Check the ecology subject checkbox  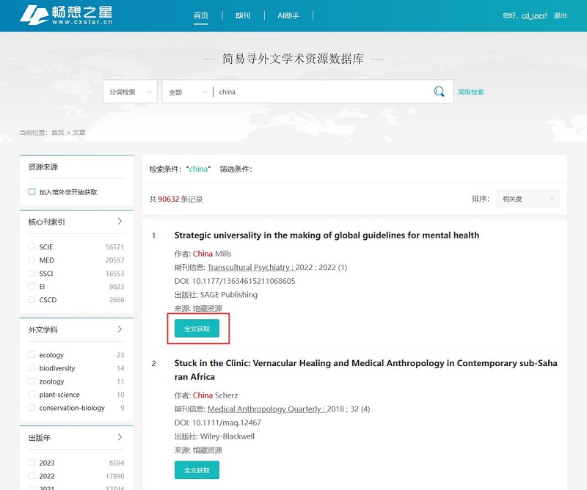32,354
